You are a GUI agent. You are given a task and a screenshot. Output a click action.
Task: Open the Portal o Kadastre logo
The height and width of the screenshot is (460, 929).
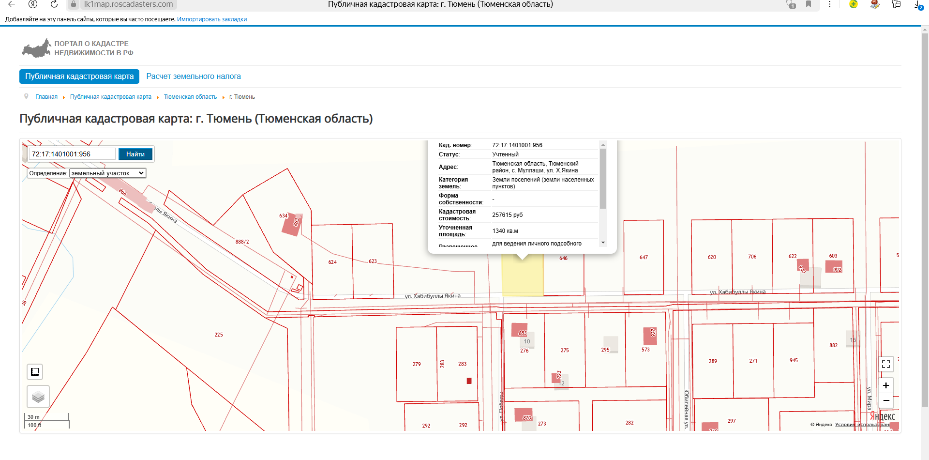pos(77,48)
